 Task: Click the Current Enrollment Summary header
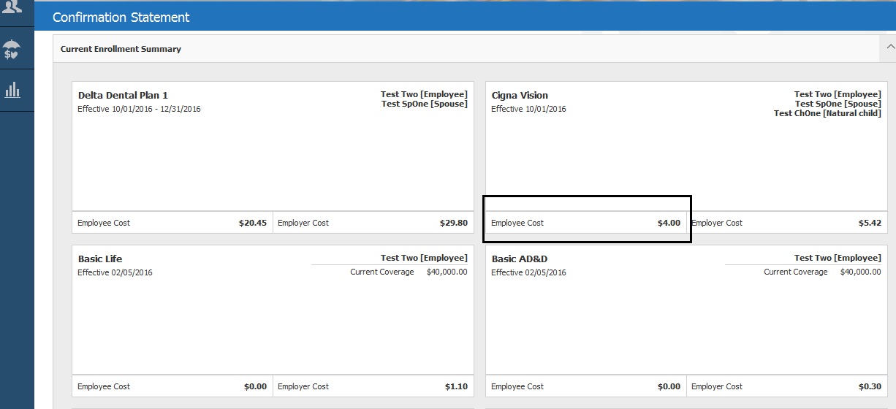point(121,49)
